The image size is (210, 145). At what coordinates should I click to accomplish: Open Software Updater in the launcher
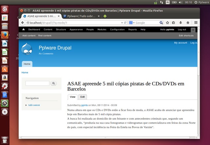(x=5, y=103)
